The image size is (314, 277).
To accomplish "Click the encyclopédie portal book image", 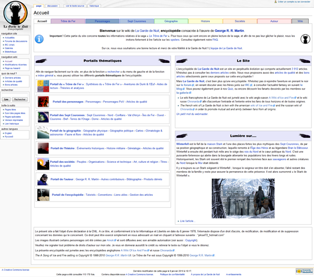I will coord(43,195).
